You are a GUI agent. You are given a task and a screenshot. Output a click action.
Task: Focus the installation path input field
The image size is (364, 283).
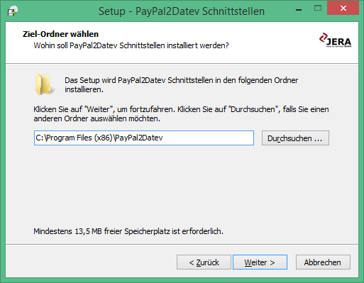coord(144,138)
